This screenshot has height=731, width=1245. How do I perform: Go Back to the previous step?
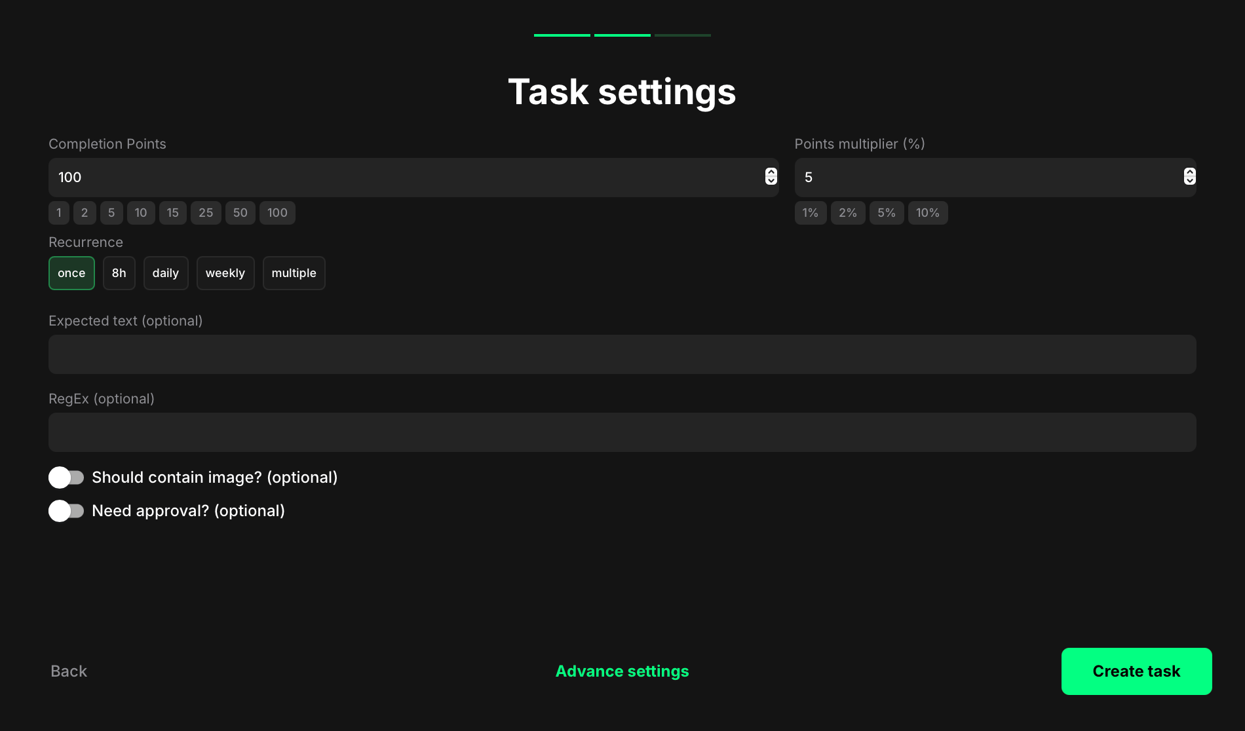click(x=69, y=671)
